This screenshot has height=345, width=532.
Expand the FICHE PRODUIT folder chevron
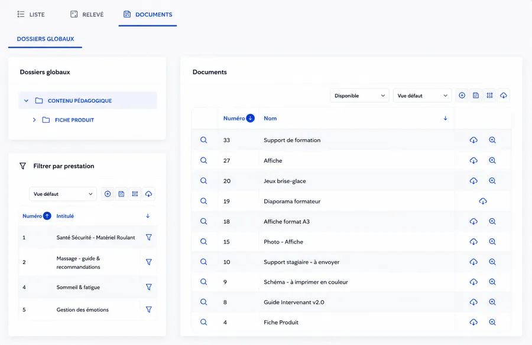(34, 120)
